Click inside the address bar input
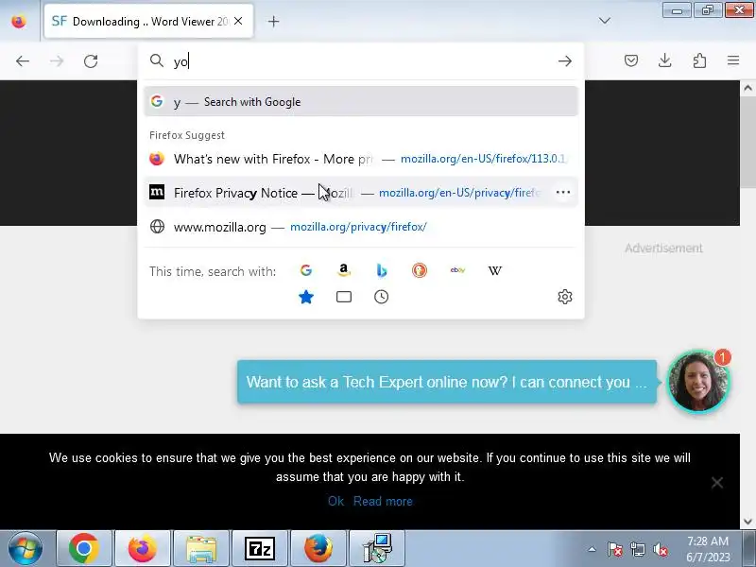 point(362,61)
